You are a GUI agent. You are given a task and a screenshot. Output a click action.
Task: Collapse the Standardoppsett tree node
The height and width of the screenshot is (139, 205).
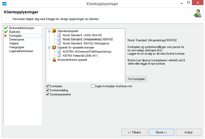(49, 31)
